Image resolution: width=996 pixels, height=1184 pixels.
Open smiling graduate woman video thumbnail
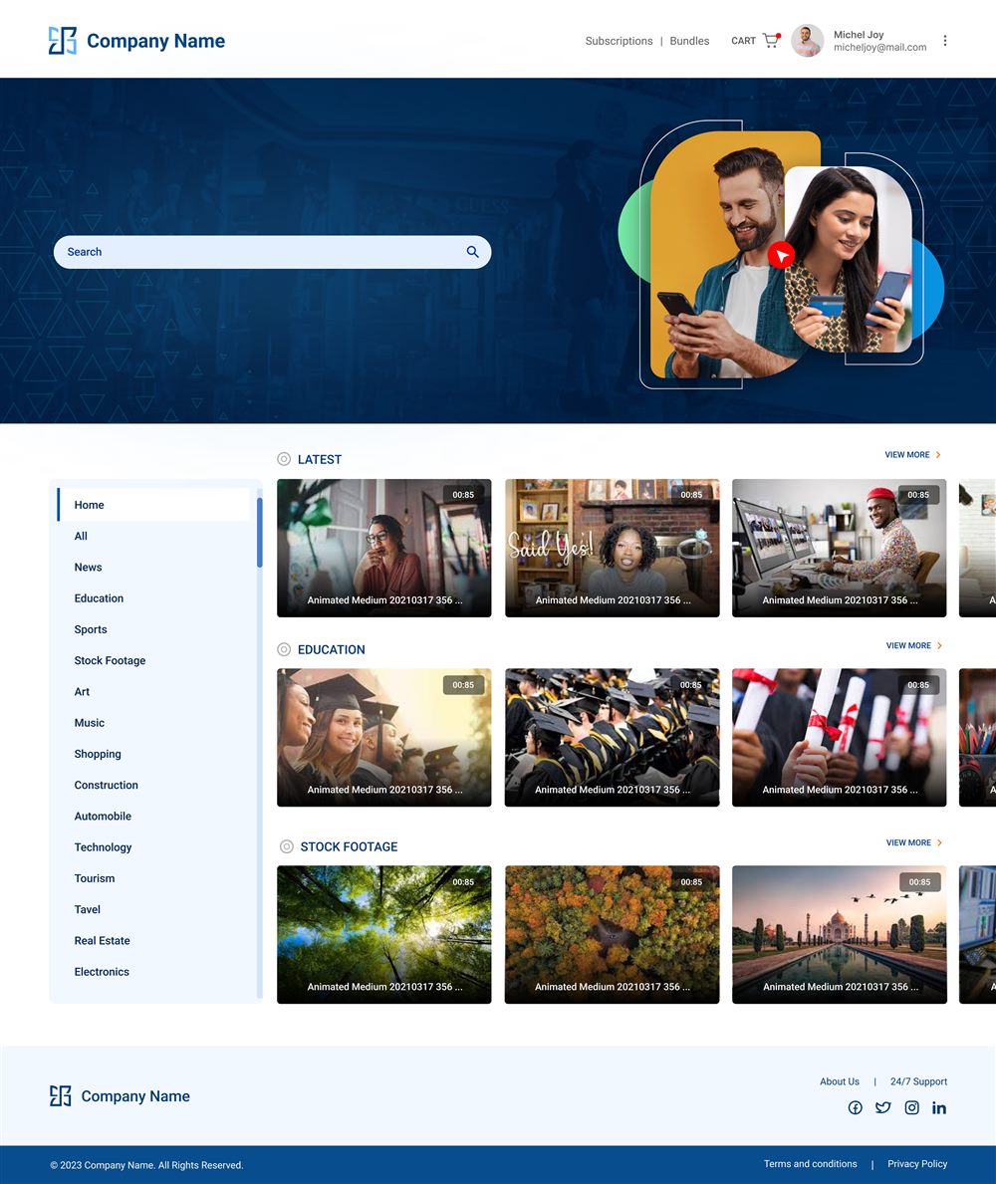384,737
